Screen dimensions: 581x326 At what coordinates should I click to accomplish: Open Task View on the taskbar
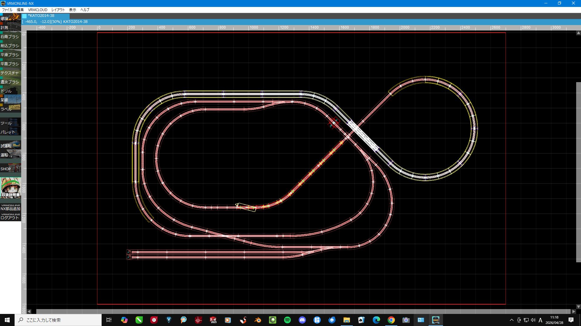(109, 320)
